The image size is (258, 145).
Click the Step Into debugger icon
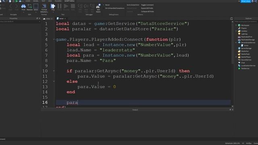click(x=80, y=6)
